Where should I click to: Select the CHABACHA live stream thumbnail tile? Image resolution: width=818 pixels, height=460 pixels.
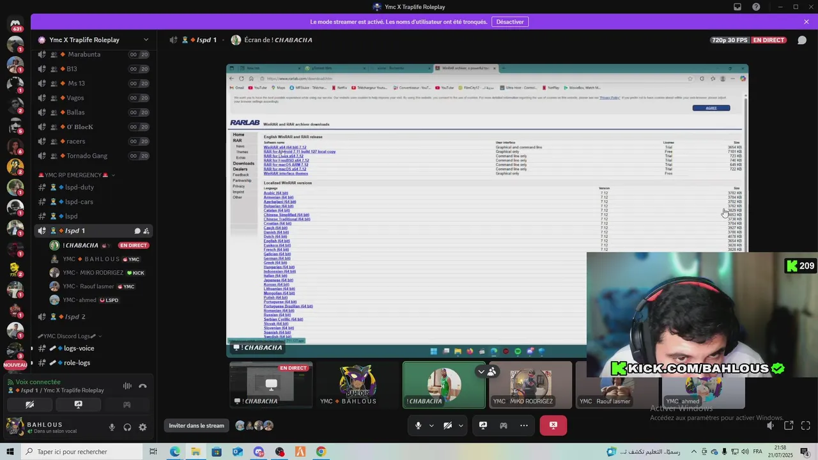coord(271,385)
